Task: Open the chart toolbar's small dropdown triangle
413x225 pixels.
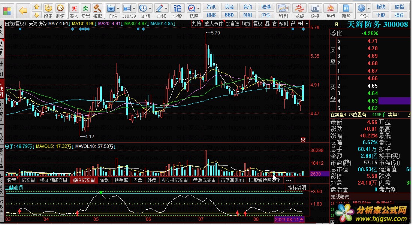Action: pos(307,24)
